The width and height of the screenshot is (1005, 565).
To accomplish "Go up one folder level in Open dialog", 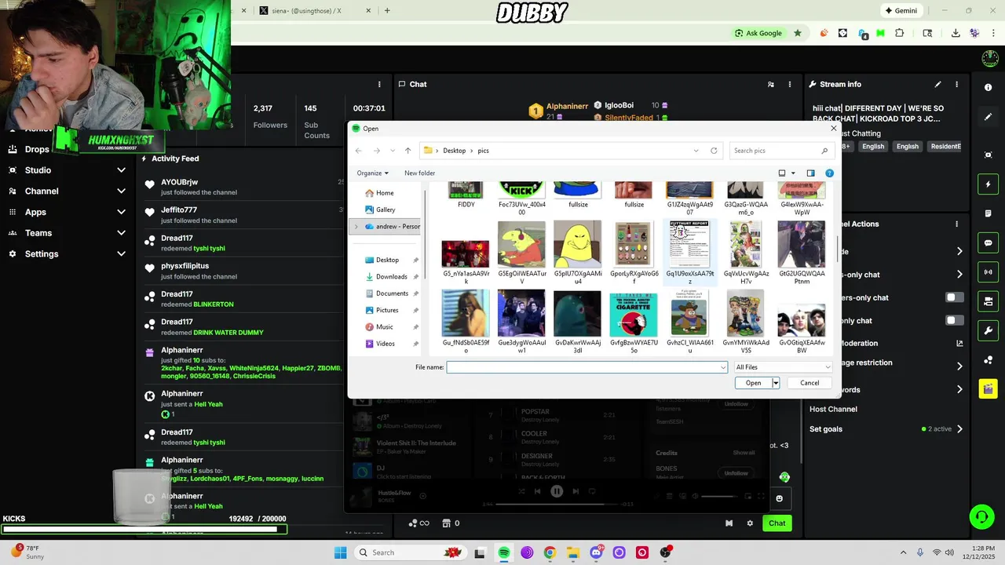I will tap(407, 151).
